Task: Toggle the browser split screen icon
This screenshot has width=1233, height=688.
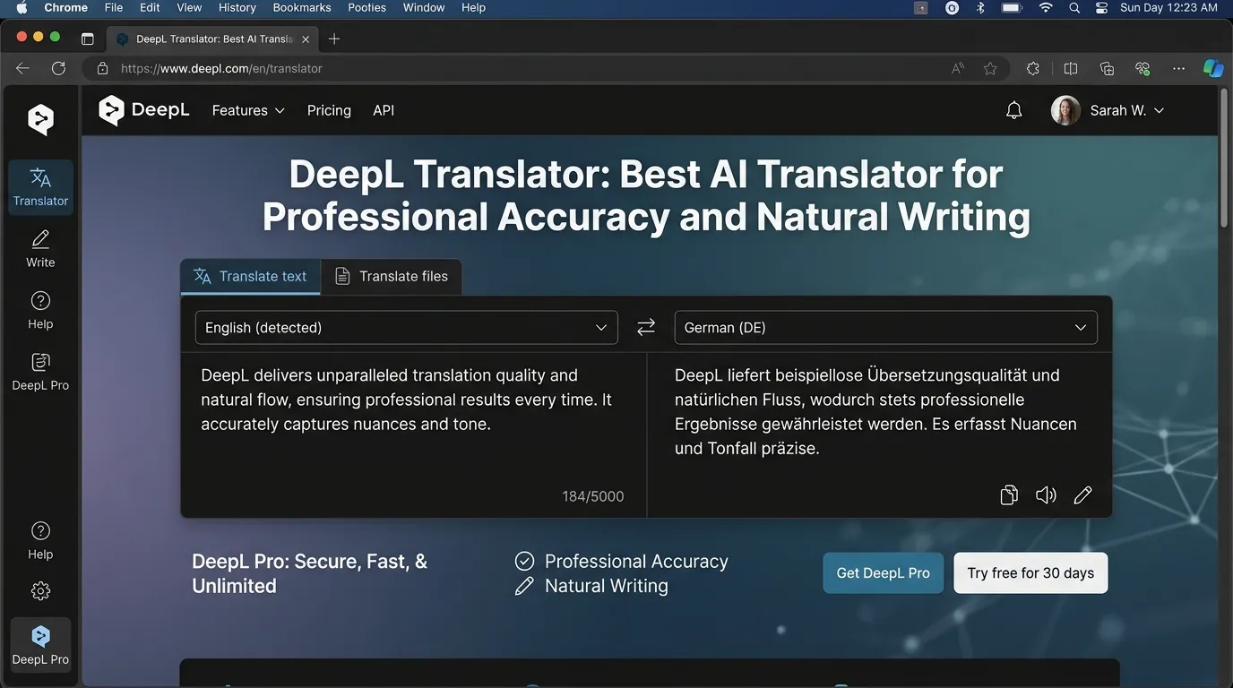Action: pyautogui.click(x=1070, y=68)
